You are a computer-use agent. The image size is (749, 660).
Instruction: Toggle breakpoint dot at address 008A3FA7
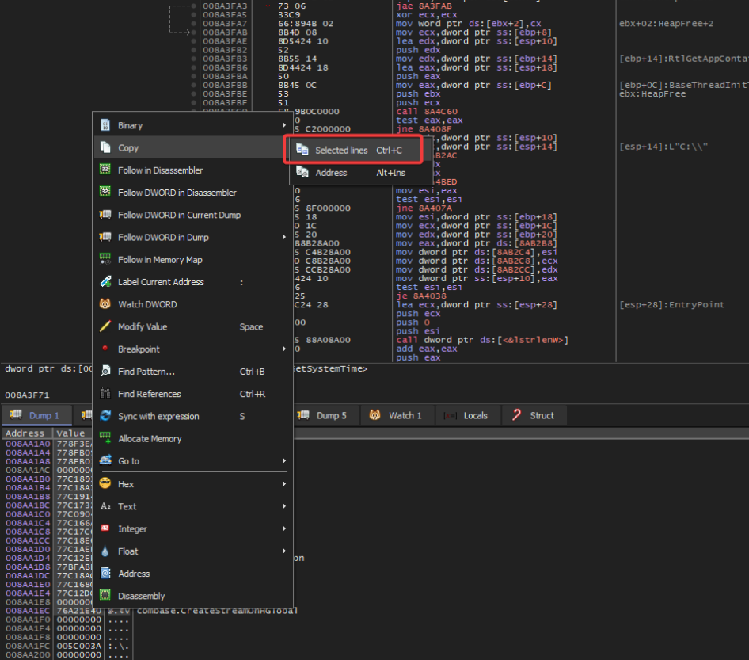(x=193, y=23)
